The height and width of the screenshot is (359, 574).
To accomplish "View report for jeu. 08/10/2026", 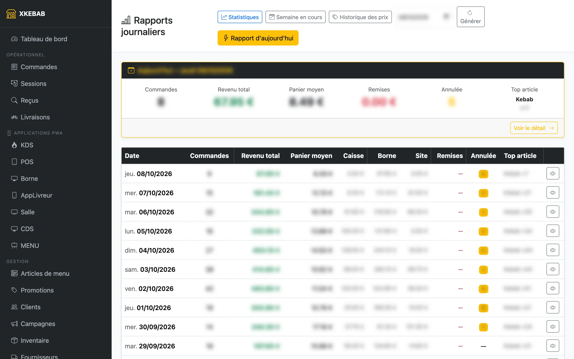I will click(553, 174).
